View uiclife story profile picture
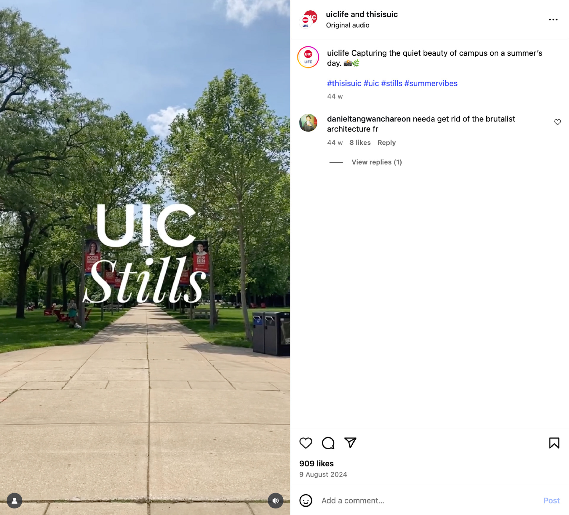The width and height of the screenshot is (569, 515). pyautogui.click(x=308, y=57)
